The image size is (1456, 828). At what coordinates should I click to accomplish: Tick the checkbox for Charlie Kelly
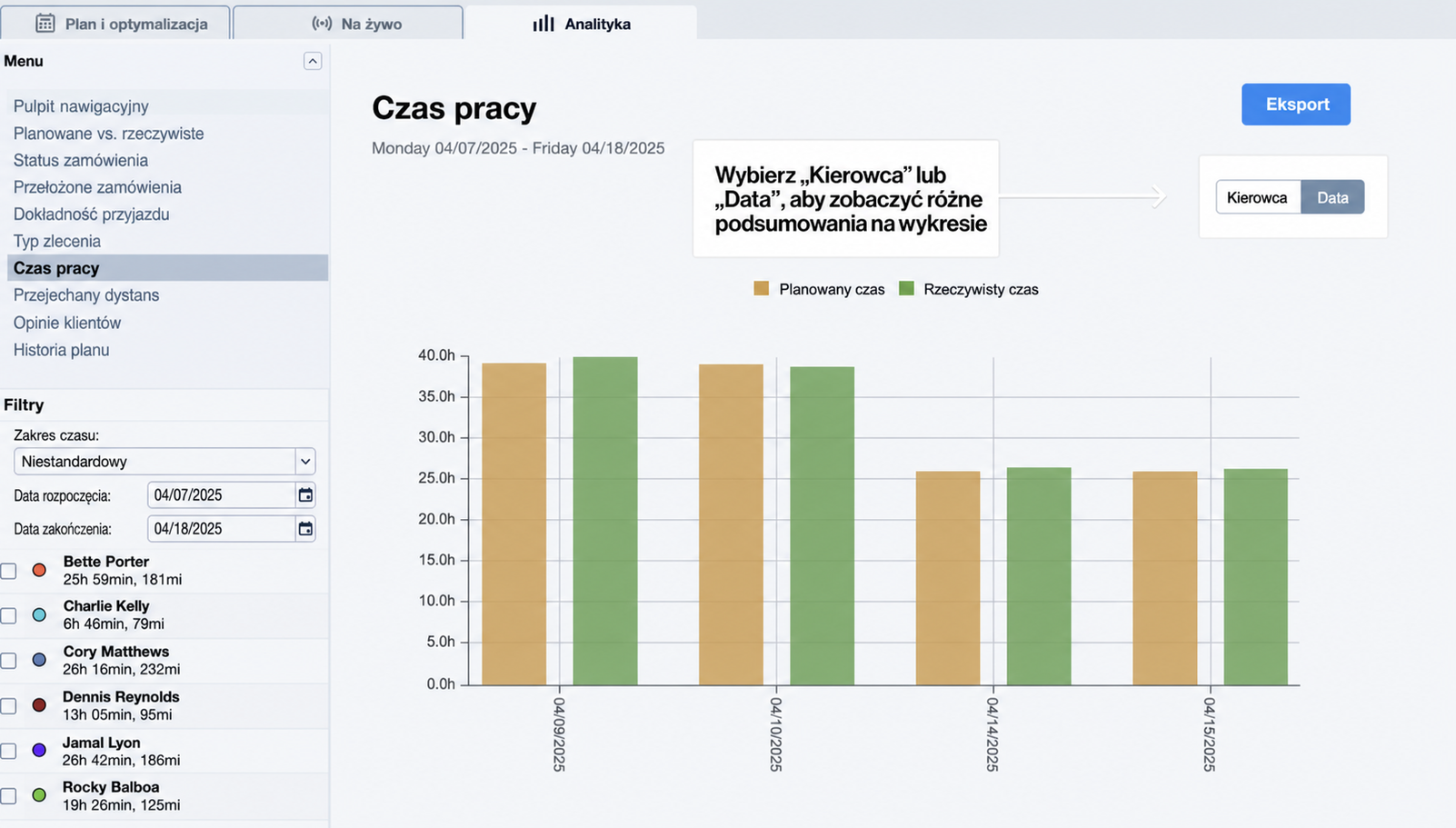point(9,615)
